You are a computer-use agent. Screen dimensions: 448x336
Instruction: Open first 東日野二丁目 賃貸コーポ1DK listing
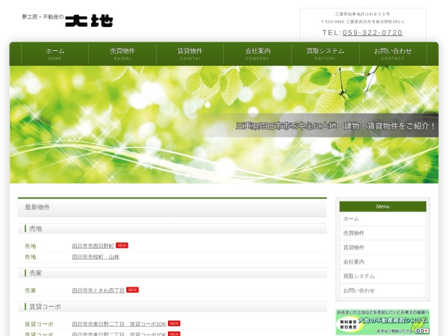(x=119, y=324)
